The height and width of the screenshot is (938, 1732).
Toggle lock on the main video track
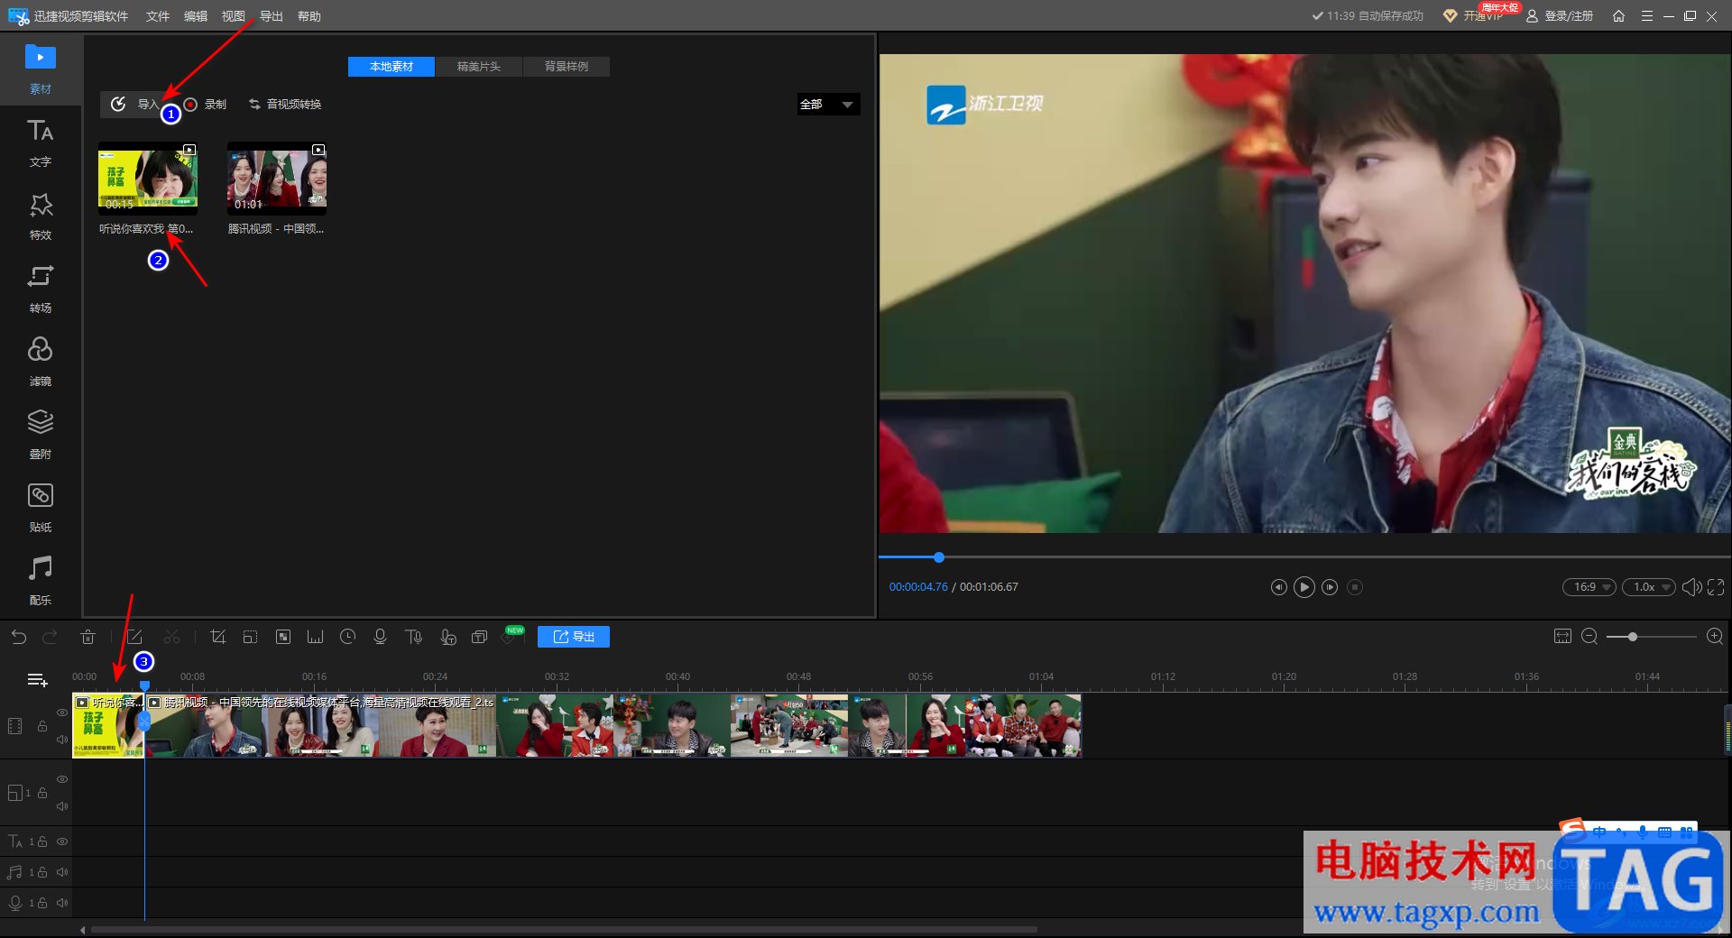(x=42, y=726)
